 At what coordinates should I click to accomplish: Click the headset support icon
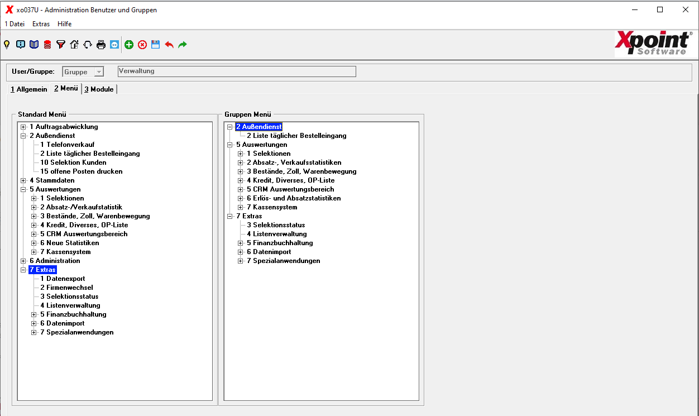click(x=88, y=45)
